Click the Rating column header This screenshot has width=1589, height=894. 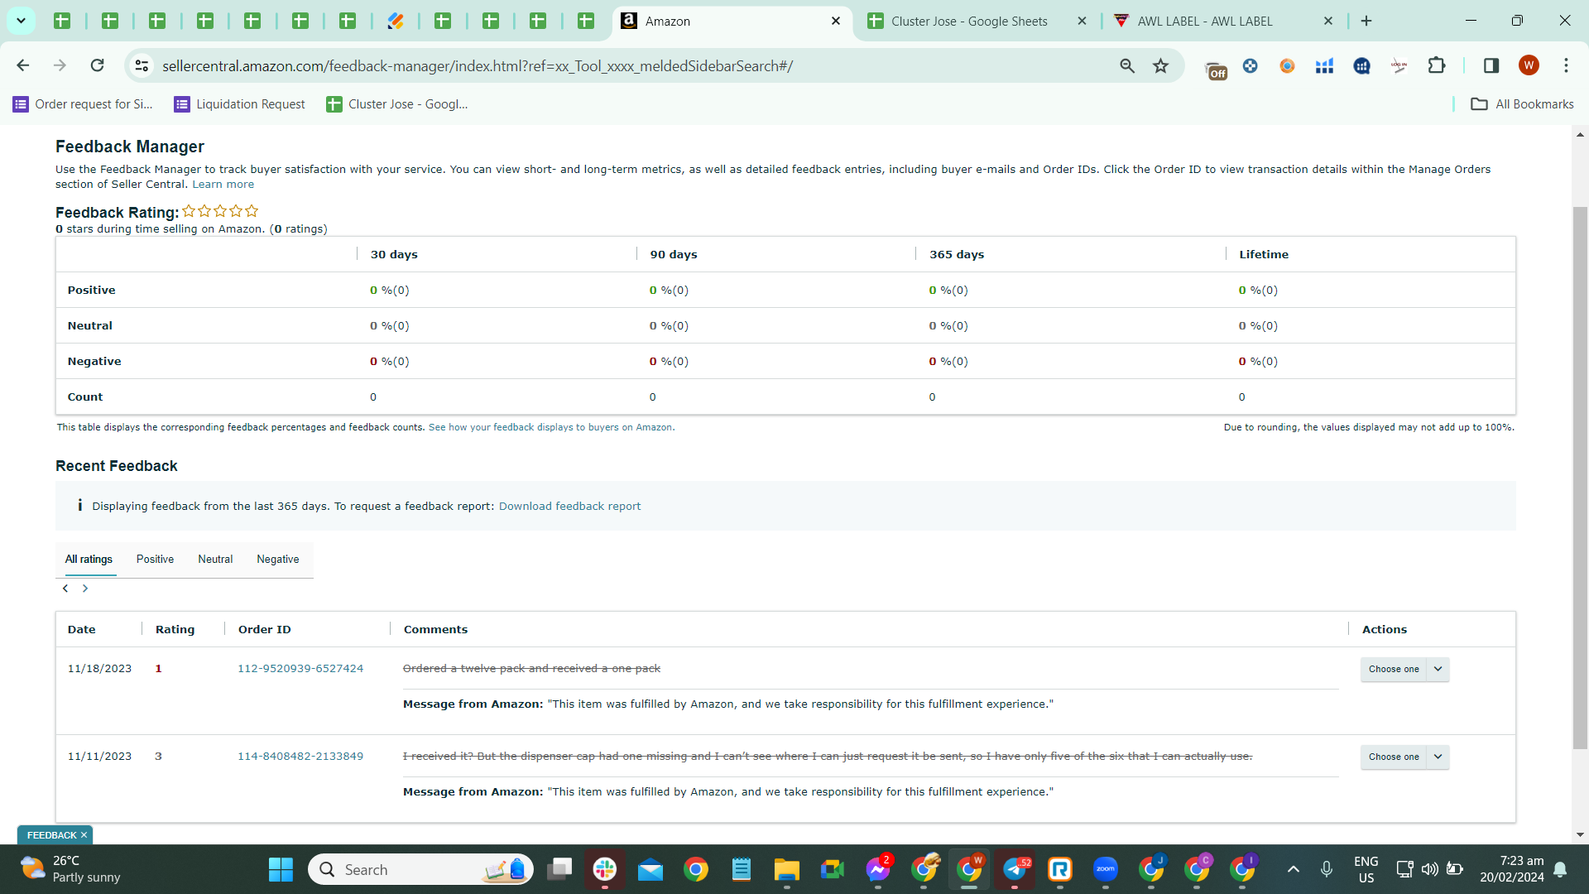[x=175, y=629]
